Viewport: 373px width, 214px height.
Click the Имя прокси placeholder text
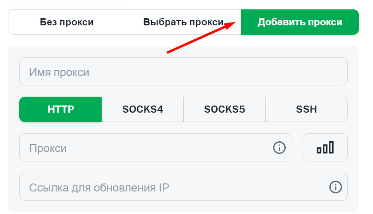[59, 72]
